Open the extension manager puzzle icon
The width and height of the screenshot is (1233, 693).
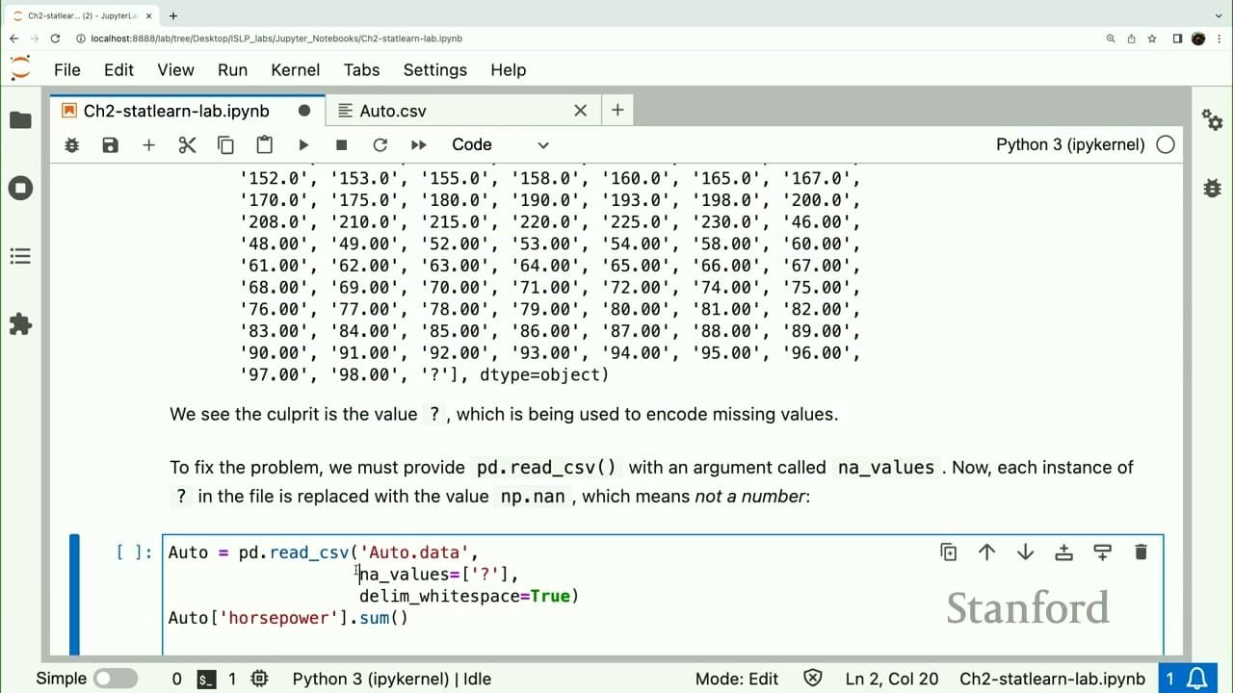point(20,324)
